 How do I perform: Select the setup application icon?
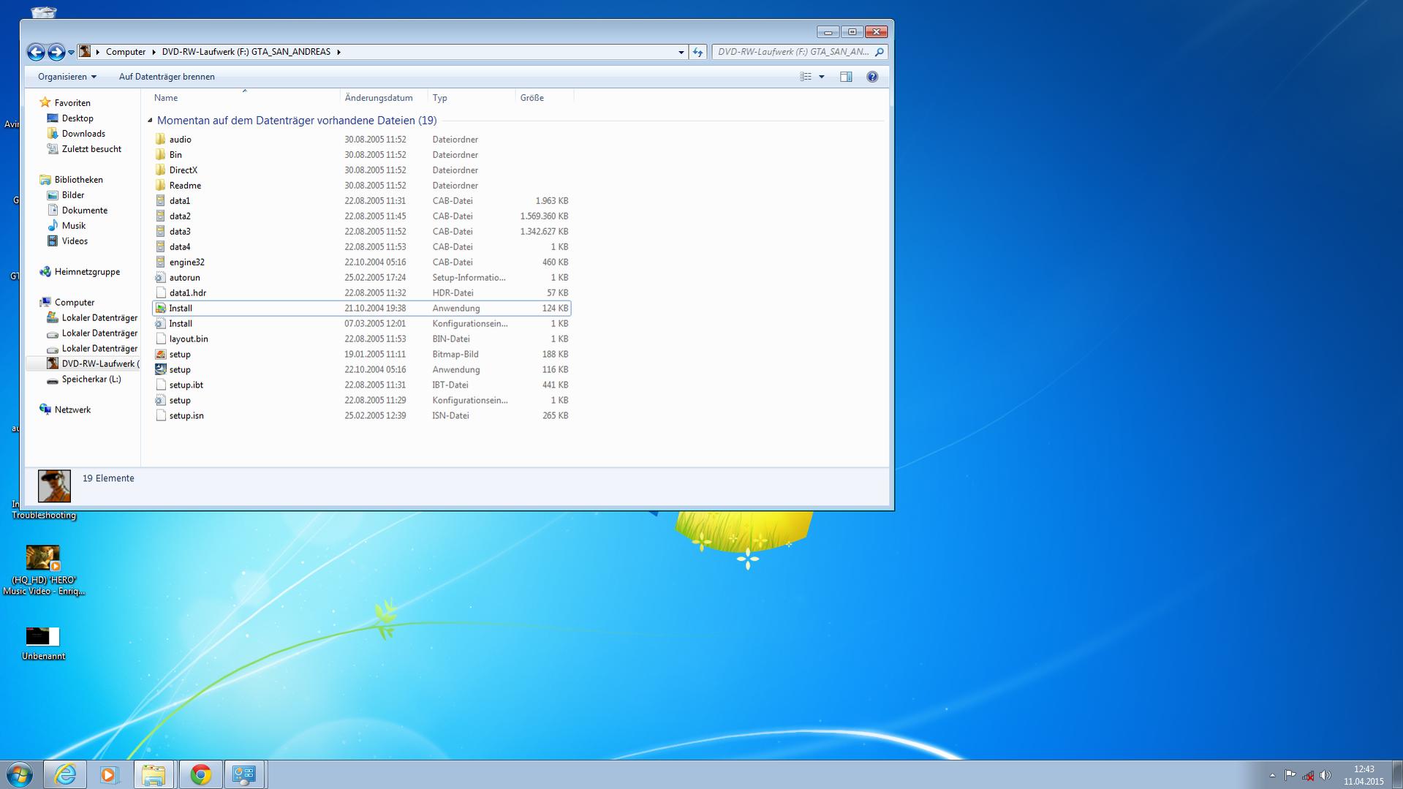coord(160,370)
